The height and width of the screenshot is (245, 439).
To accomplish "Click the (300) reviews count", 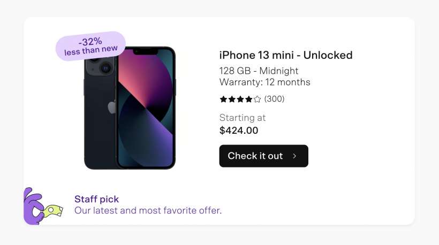I will [x=275, y=99].
